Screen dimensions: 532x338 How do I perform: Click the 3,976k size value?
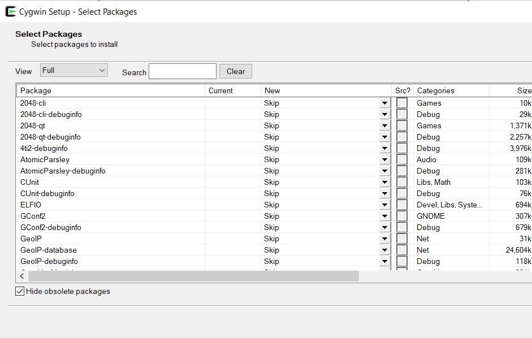[521, 148]
